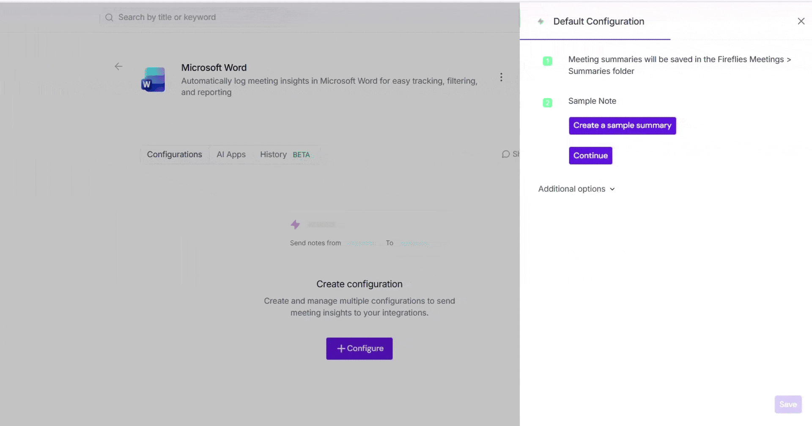Click the chat feedback bubble icon
Screen dimensions: 812x426
pyautogui.click(x=506, y=154)
